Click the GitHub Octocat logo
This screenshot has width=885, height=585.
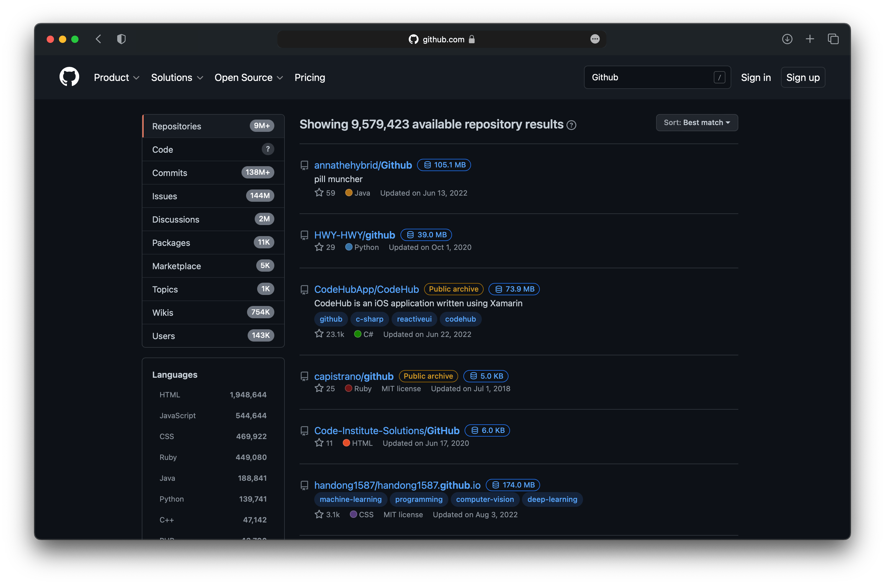click(x=69, y=77)
